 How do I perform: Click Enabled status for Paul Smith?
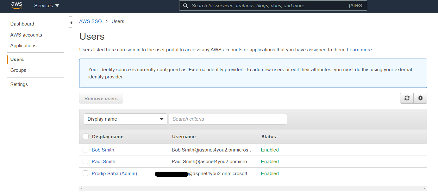pos(270,162)
